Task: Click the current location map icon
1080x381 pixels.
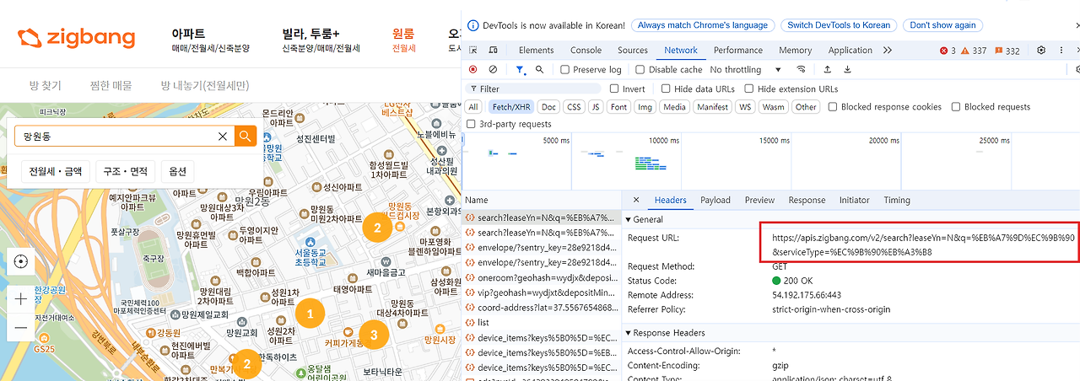Action: pyautogui.click(x=21, y=261)
